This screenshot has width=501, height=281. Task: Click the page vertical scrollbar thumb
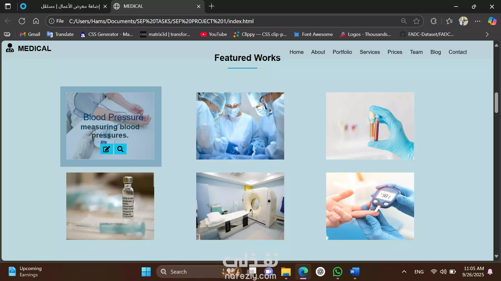pos(496,103)
